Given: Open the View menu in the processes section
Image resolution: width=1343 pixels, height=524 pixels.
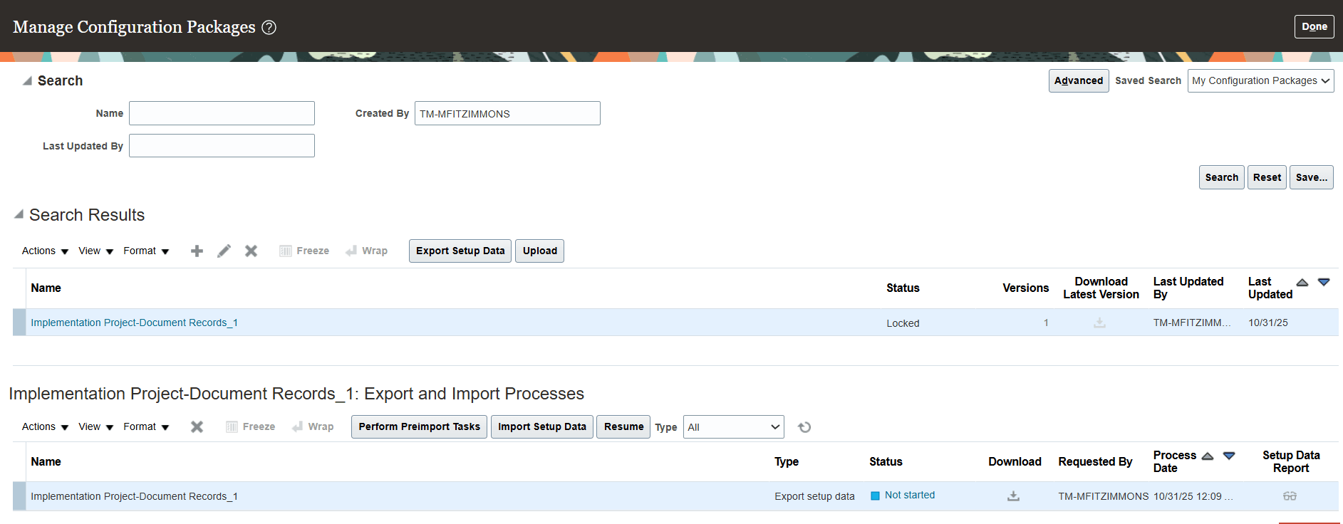Looking at the screenshot, I should (95, 426).
